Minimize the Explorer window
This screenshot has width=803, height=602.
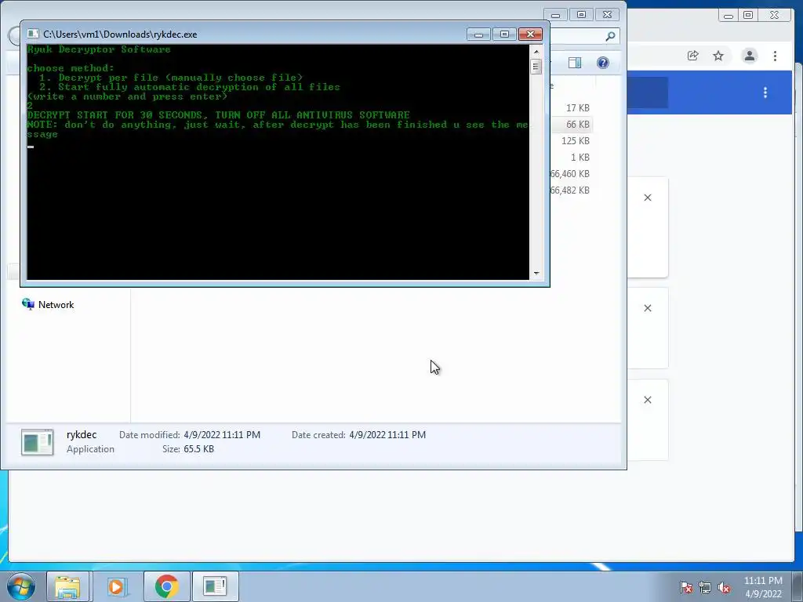click(556, 15)
